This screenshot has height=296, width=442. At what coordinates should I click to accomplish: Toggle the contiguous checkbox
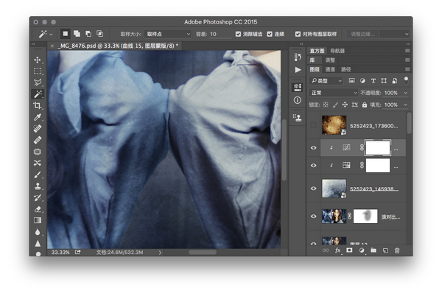(x=270, y=34)
